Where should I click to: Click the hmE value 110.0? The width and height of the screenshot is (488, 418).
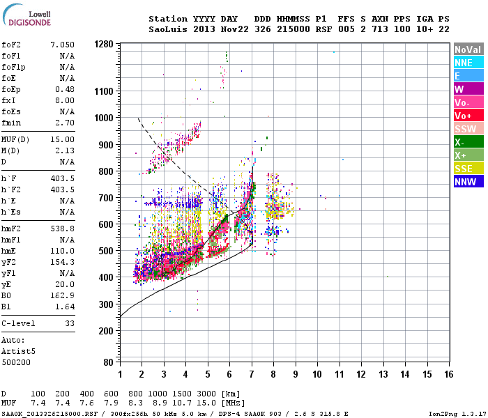tap(63, 251)
